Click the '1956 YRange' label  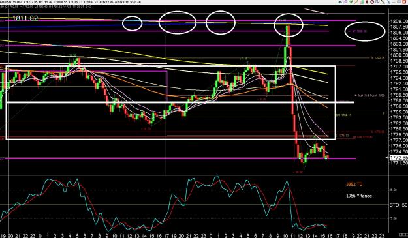click(359, 196)
